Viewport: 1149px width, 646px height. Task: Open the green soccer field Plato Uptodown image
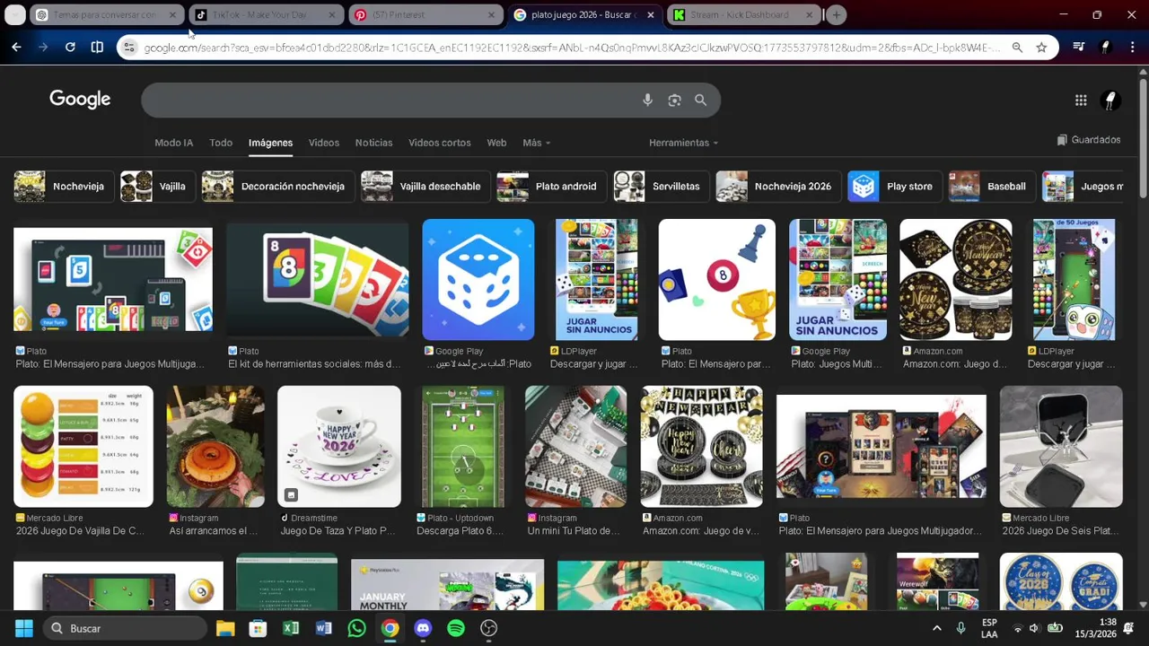click(463, 447)
